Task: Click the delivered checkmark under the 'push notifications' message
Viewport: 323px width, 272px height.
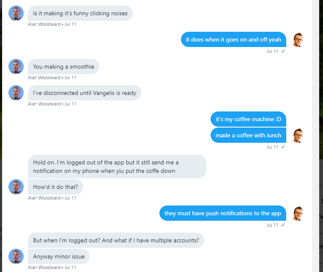Action: [283, 225]
